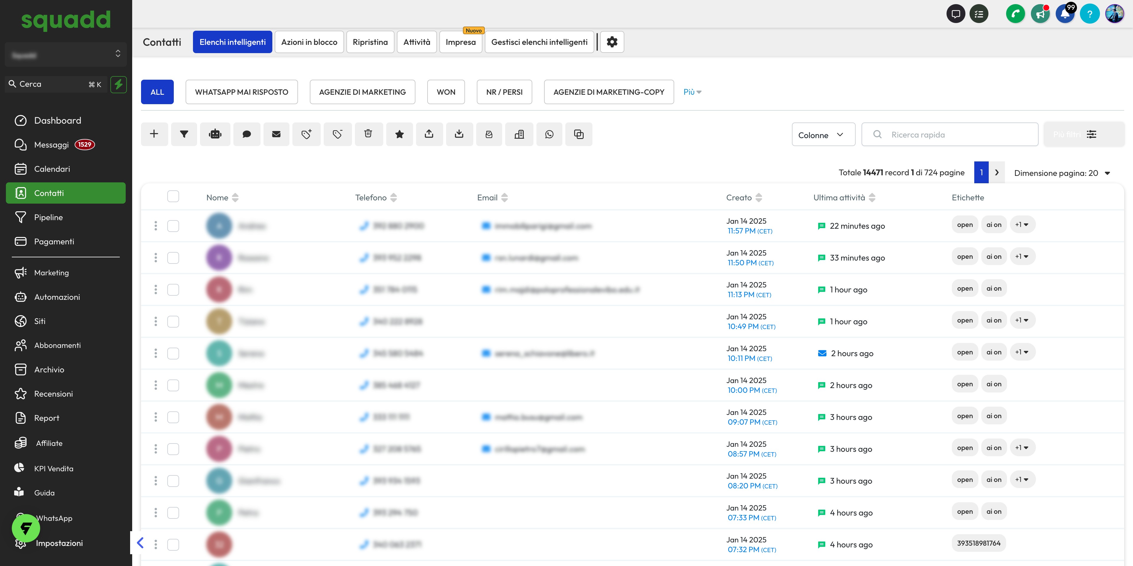1133x566 pixels.
Task: Expand the Più smart lists dropdown
Action: point(692,92)
